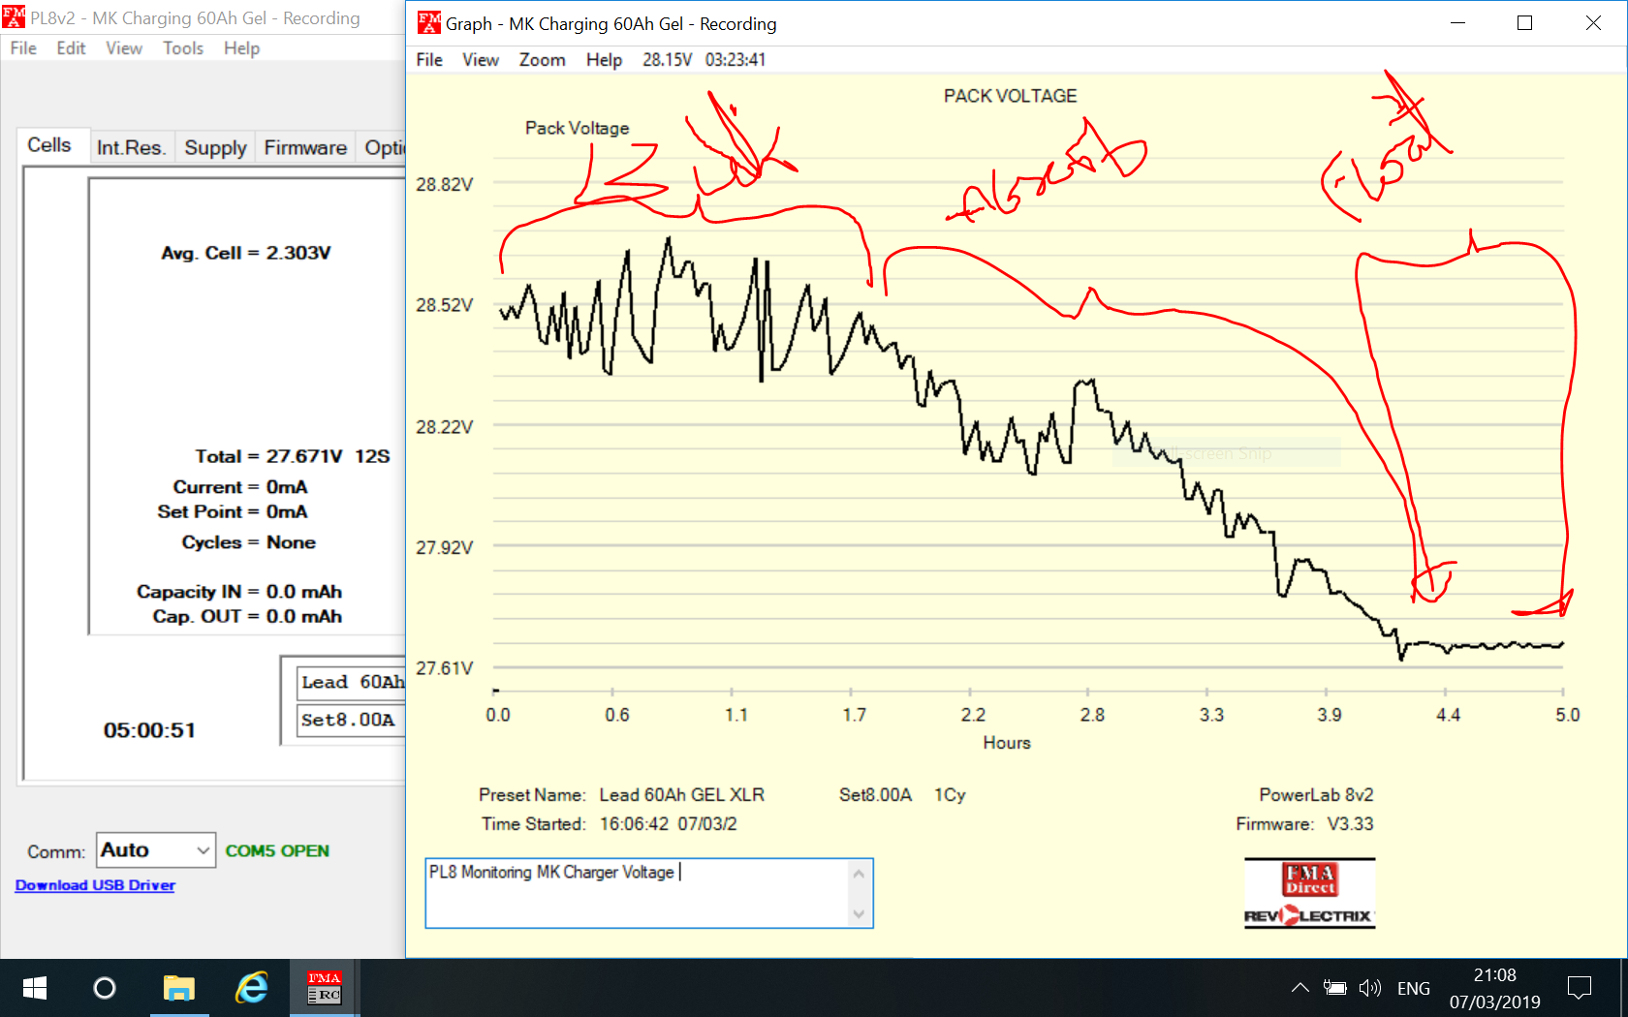Screen dimensions: 1628x1017
Task: Open the Windows Start menu
Action: 35,988
